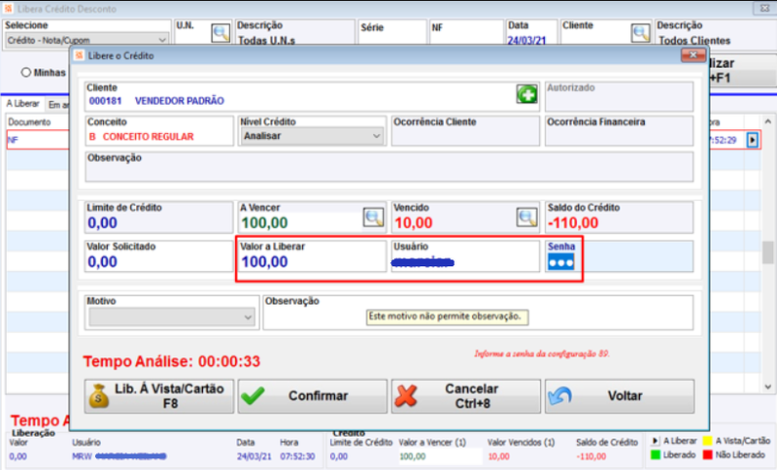Expand the Motivo dropdown
Image resolution: width=777 pixels, height=470 pixels.
coord(172,317)
